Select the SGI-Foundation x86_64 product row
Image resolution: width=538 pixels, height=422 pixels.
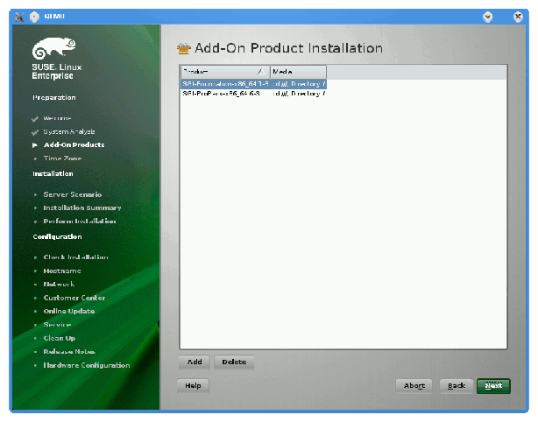[x=253, y=84]
